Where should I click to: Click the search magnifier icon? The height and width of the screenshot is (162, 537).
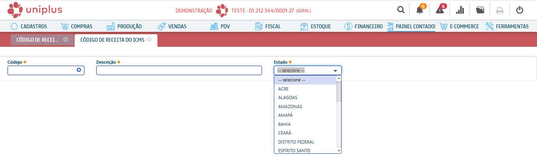pos(400,10)
